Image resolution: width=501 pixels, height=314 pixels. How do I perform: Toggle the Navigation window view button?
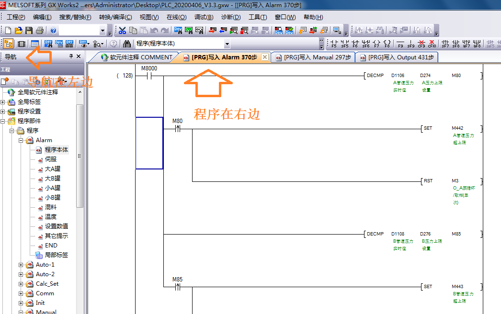pyautogui.click(x=8, y=44)
